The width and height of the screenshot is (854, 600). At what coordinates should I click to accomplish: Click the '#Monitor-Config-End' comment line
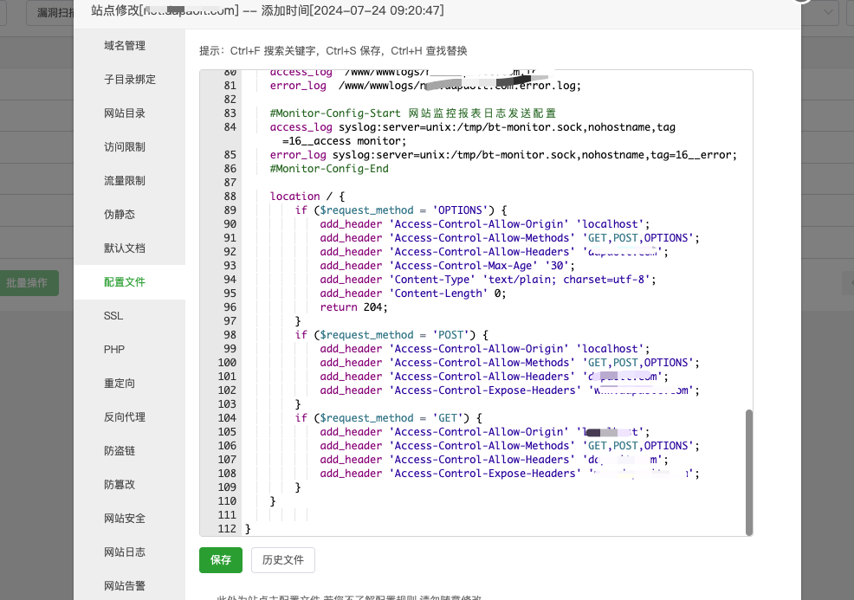329,169
